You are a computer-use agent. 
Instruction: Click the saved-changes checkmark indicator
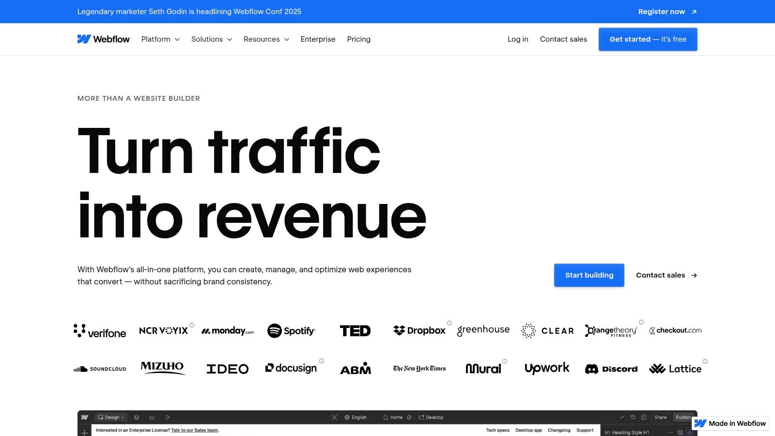pyautogui.click(x=622, y=417)
